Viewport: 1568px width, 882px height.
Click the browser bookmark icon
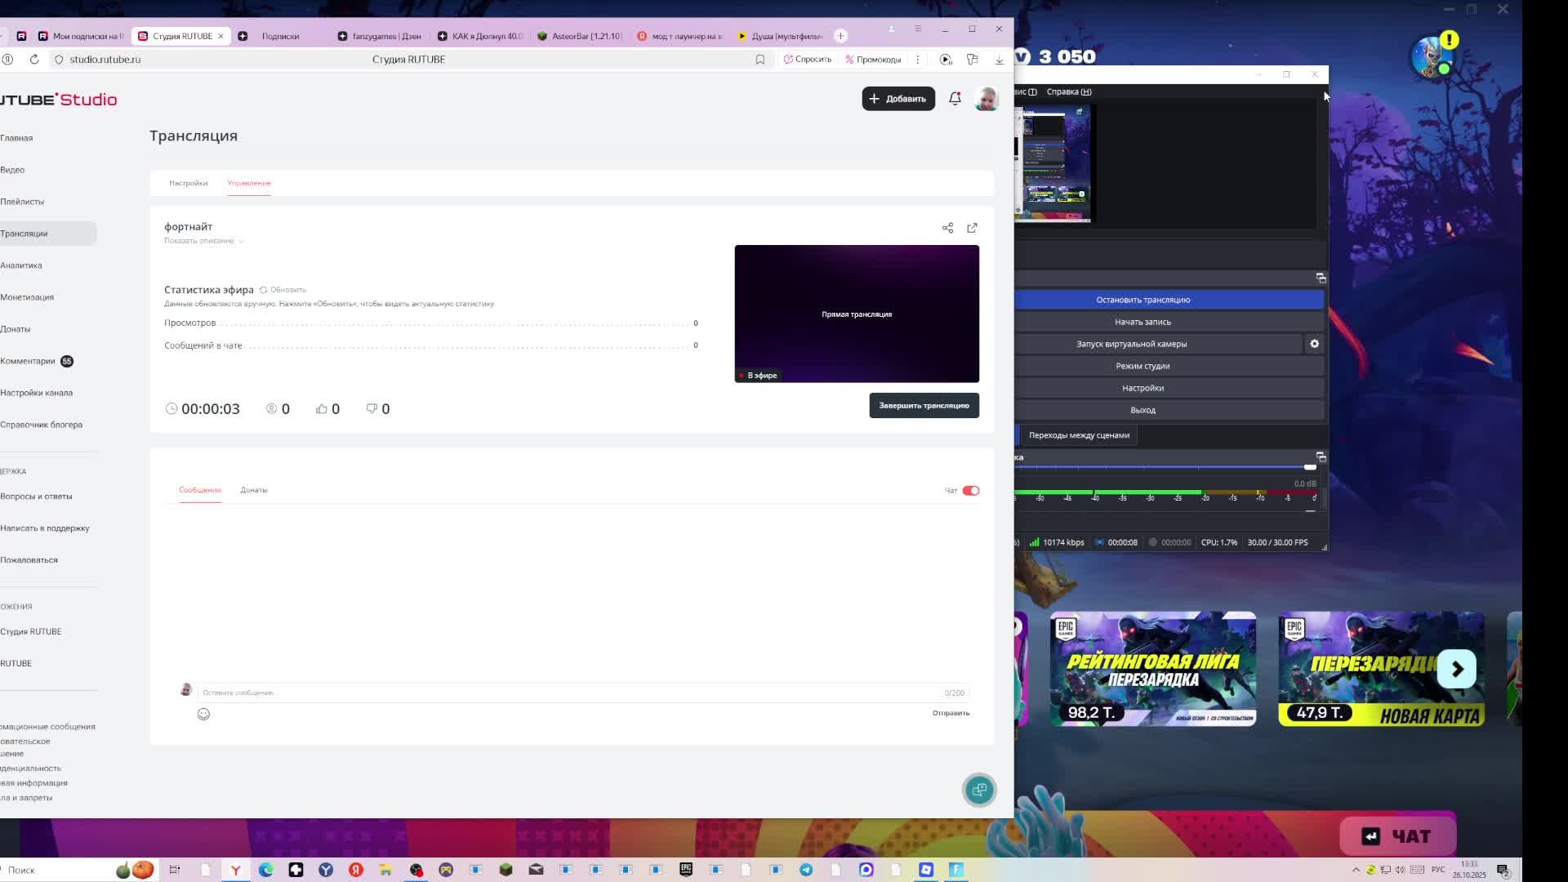point(759,60)
